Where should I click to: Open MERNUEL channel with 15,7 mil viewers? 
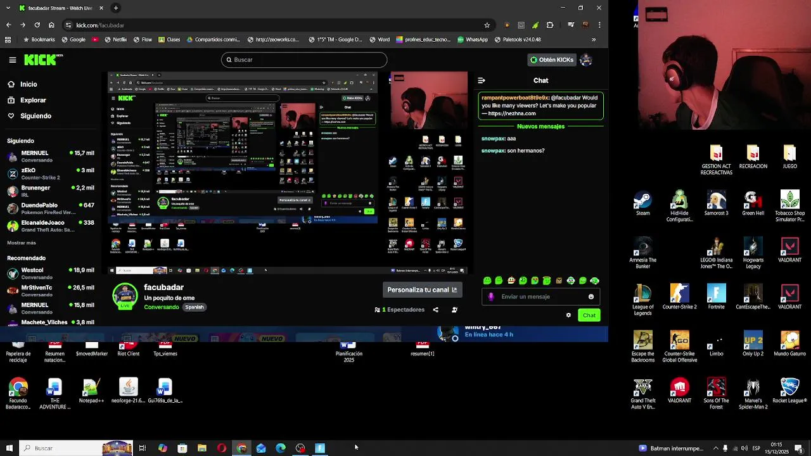(x=51, y=156)
